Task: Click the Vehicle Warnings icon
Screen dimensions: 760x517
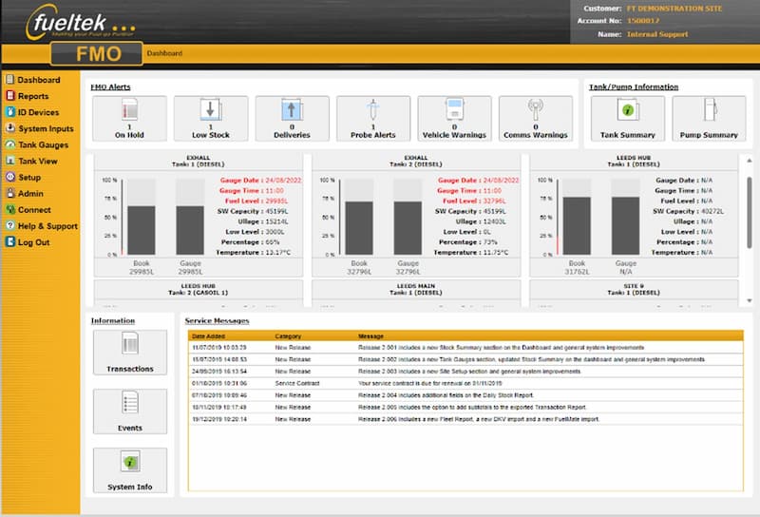Action: pos(454,111)
